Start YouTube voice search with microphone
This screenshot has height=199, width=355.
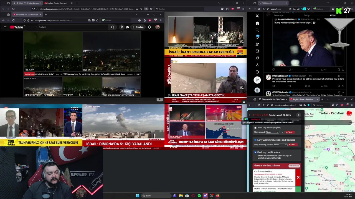(121, 27)
